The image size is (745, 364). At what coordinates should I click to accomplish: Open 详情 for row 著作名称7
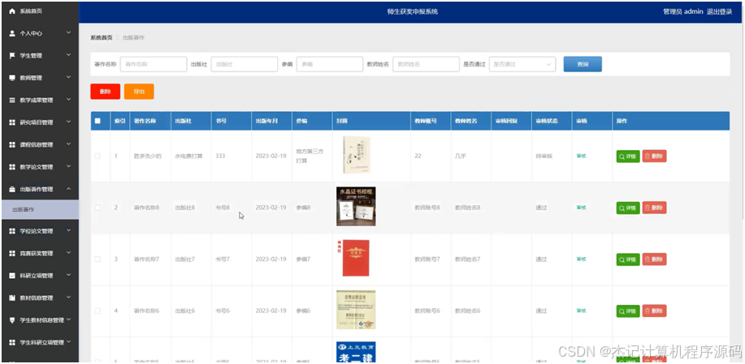628,259
